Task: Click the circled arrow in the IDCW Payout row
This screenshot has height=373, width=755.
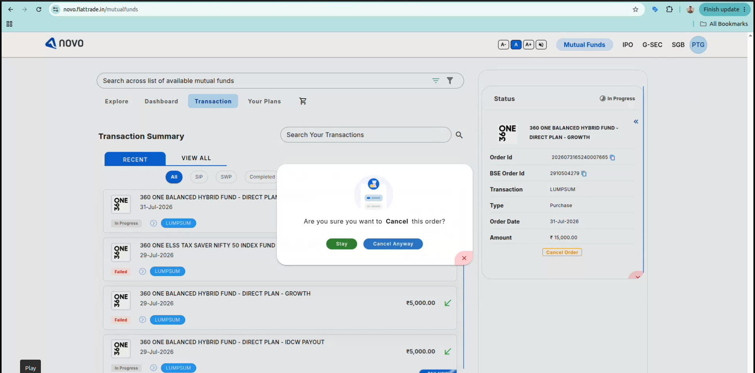Action: click(x=153, y=368)
